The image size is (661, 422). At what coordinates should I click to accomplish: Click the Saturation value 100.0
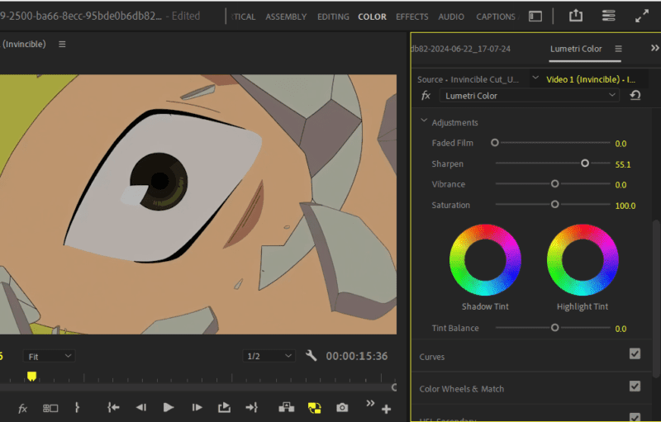[x=625, y=206]
